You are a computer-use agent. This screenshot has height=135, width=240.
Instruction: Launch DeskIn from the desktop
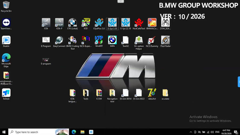(x=6, y=42)
